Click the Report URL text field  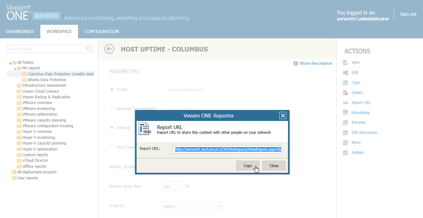point(227,149)
